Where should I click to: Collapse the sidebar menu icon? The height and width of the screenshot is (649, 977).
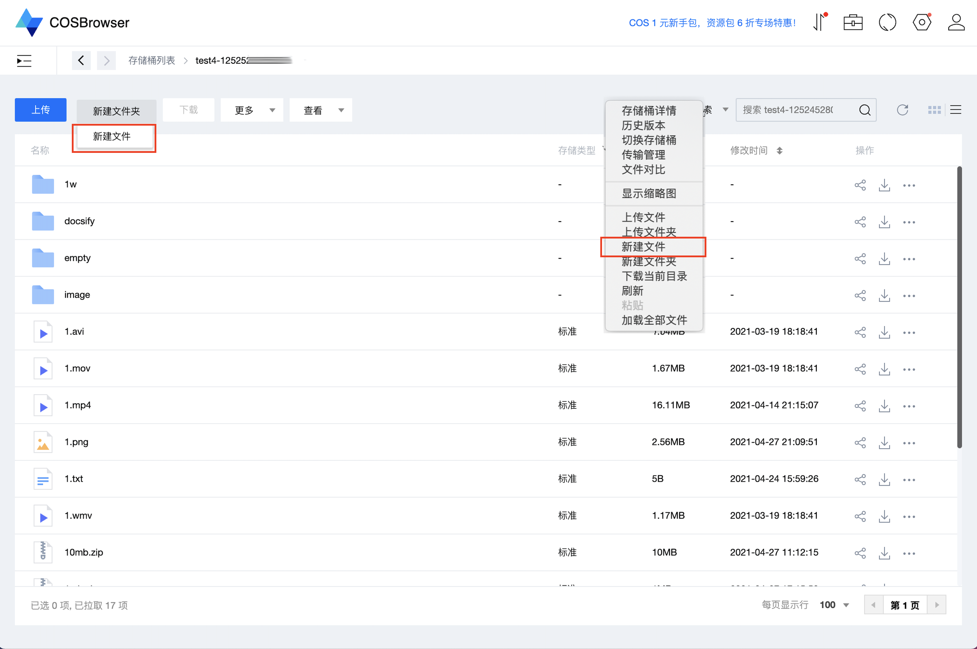tap(24, 61)
